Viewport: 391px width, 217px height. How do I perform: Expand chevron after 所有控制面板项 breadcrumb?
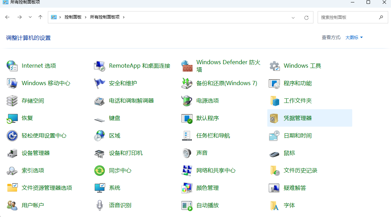pyautogui.click(x=124, y=17)
